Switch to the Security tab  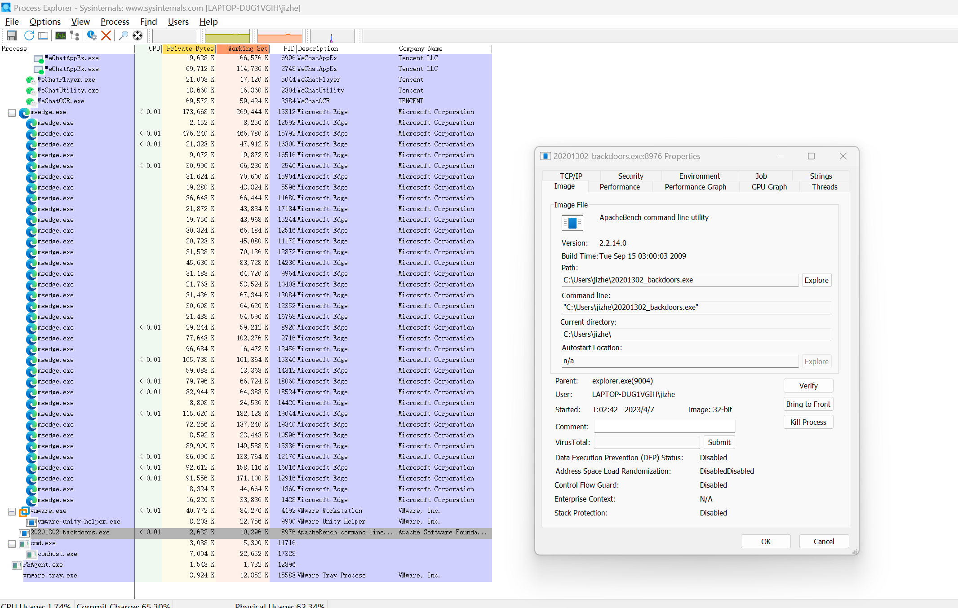point(630,176)
